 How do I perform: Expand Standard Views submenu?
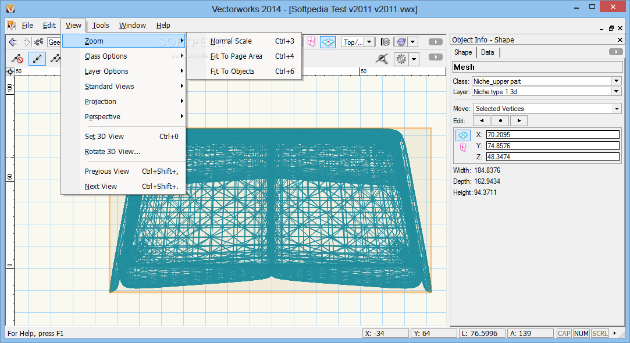tap(123, 87)
